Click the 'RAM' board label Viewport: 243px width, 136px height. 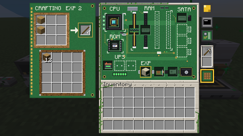(x=149, y=8)
